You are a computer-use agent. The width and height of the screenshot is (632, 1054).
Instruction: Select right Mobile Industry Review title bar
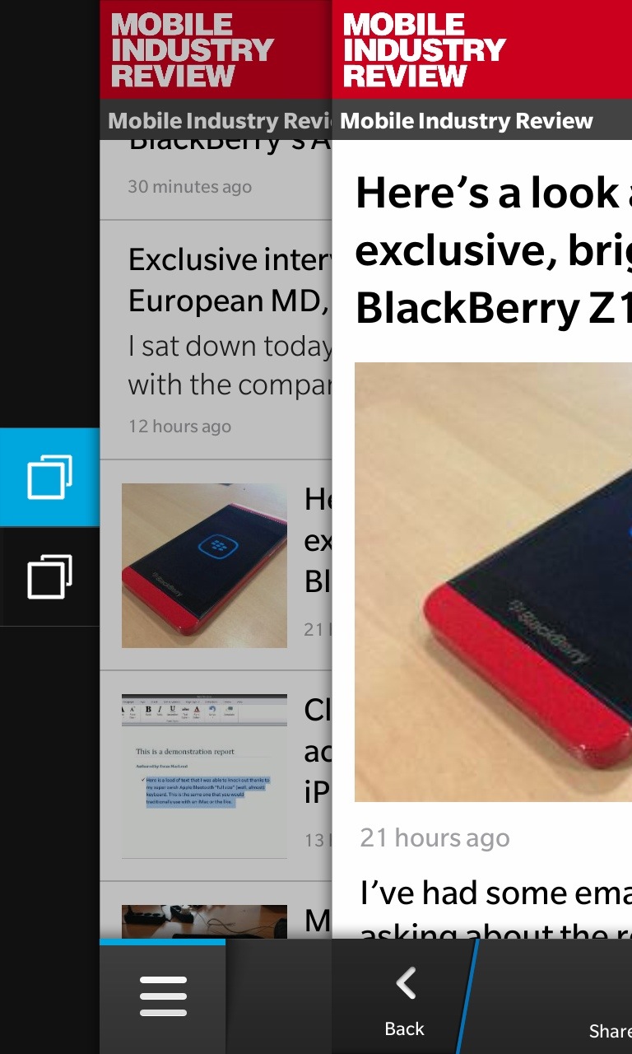coord(482,120)
